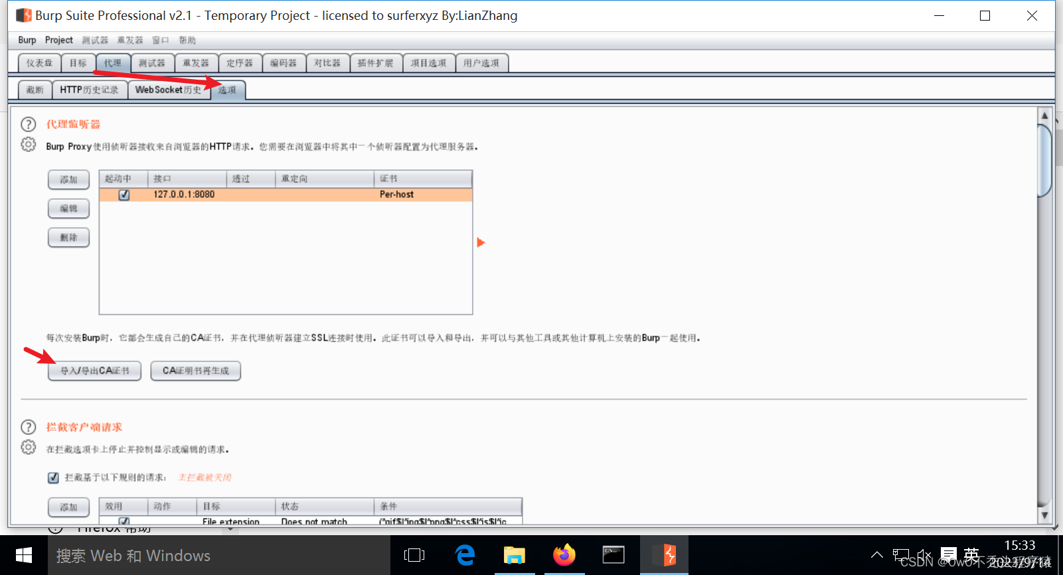Image resolution: width=1063 pixels, height=575 pixels.
Task: Open Firefox from the taskbar
Action: click(564, 555)
